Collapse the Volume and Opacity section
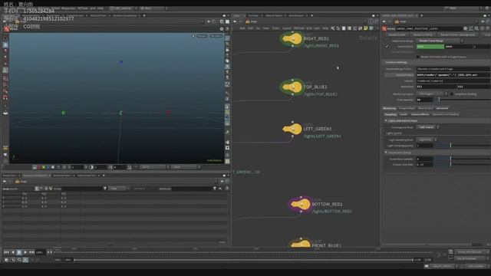This screenshot has width=491, height=276. tap(386, 153)
